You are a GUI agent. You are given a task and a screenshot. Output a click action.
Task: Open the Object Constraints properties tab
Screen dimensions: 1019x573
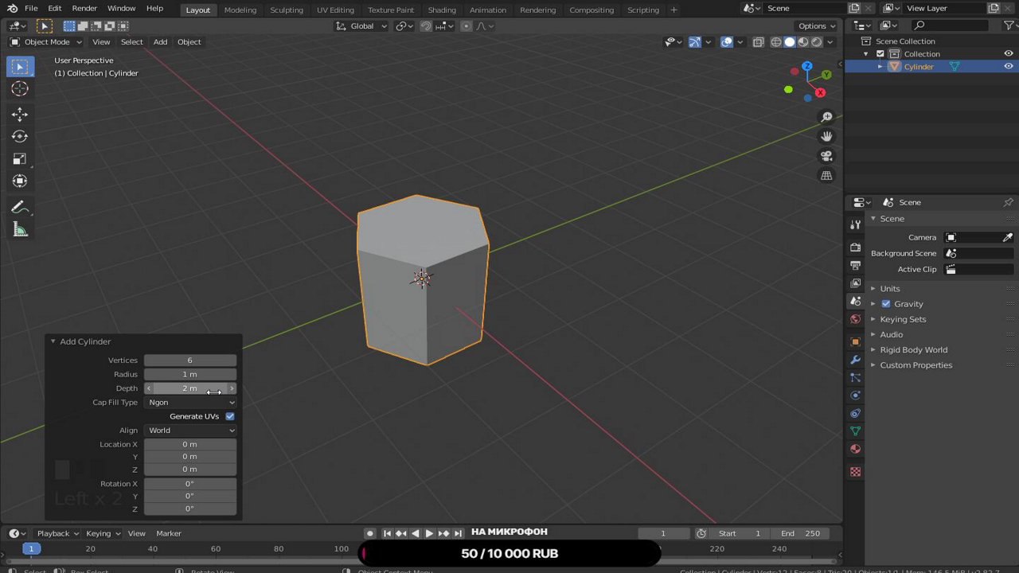[x=855, y=413]
